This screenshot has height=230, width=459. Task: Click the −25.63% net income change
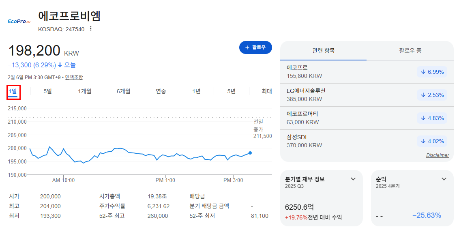[427, 215]
